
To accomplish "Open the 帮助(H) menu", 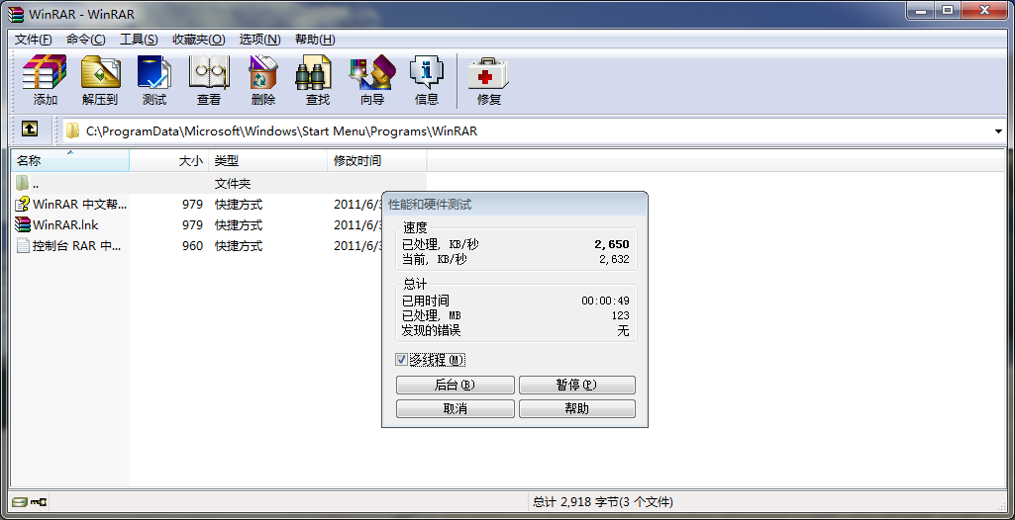I will [315, 40].
